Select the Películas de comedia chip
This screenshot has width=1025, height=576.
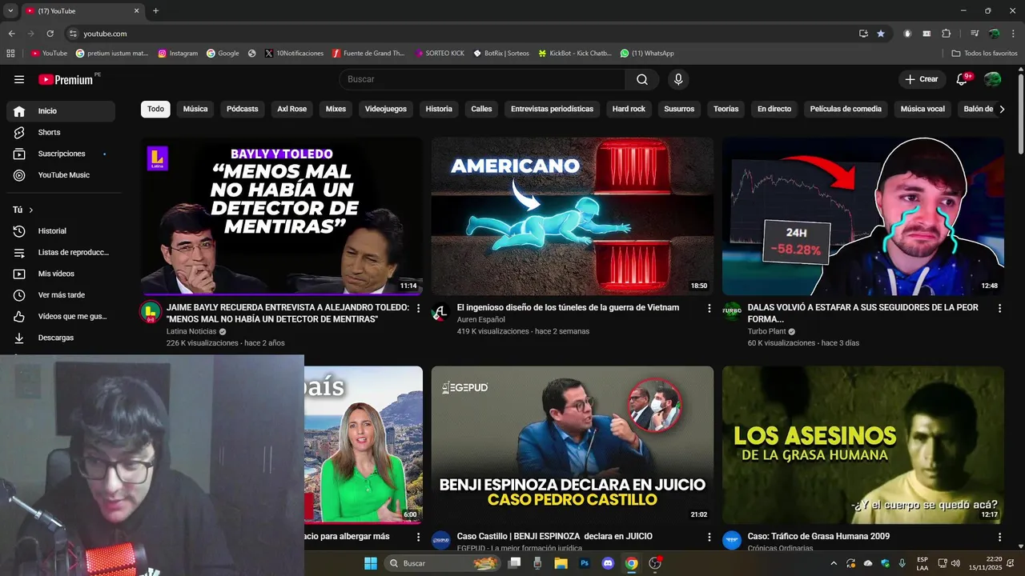[x=846, y=109]
